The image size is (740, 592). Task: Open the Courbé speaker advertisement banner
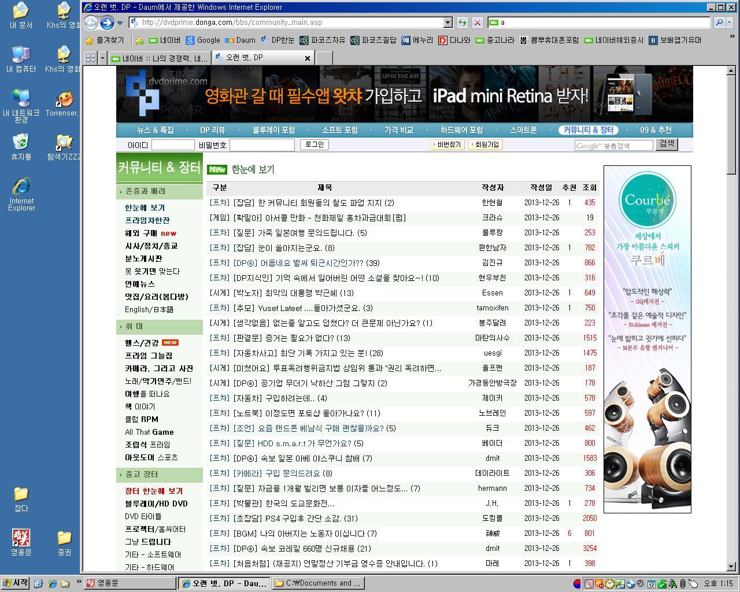(x=647, y=339)
